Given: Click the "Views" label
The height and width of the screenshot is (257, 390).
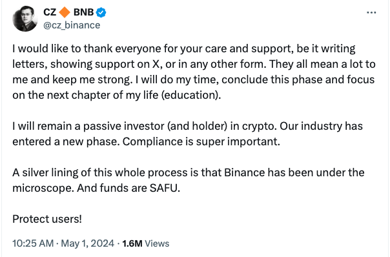Looking at the screenshot, I should coord(157,243).
